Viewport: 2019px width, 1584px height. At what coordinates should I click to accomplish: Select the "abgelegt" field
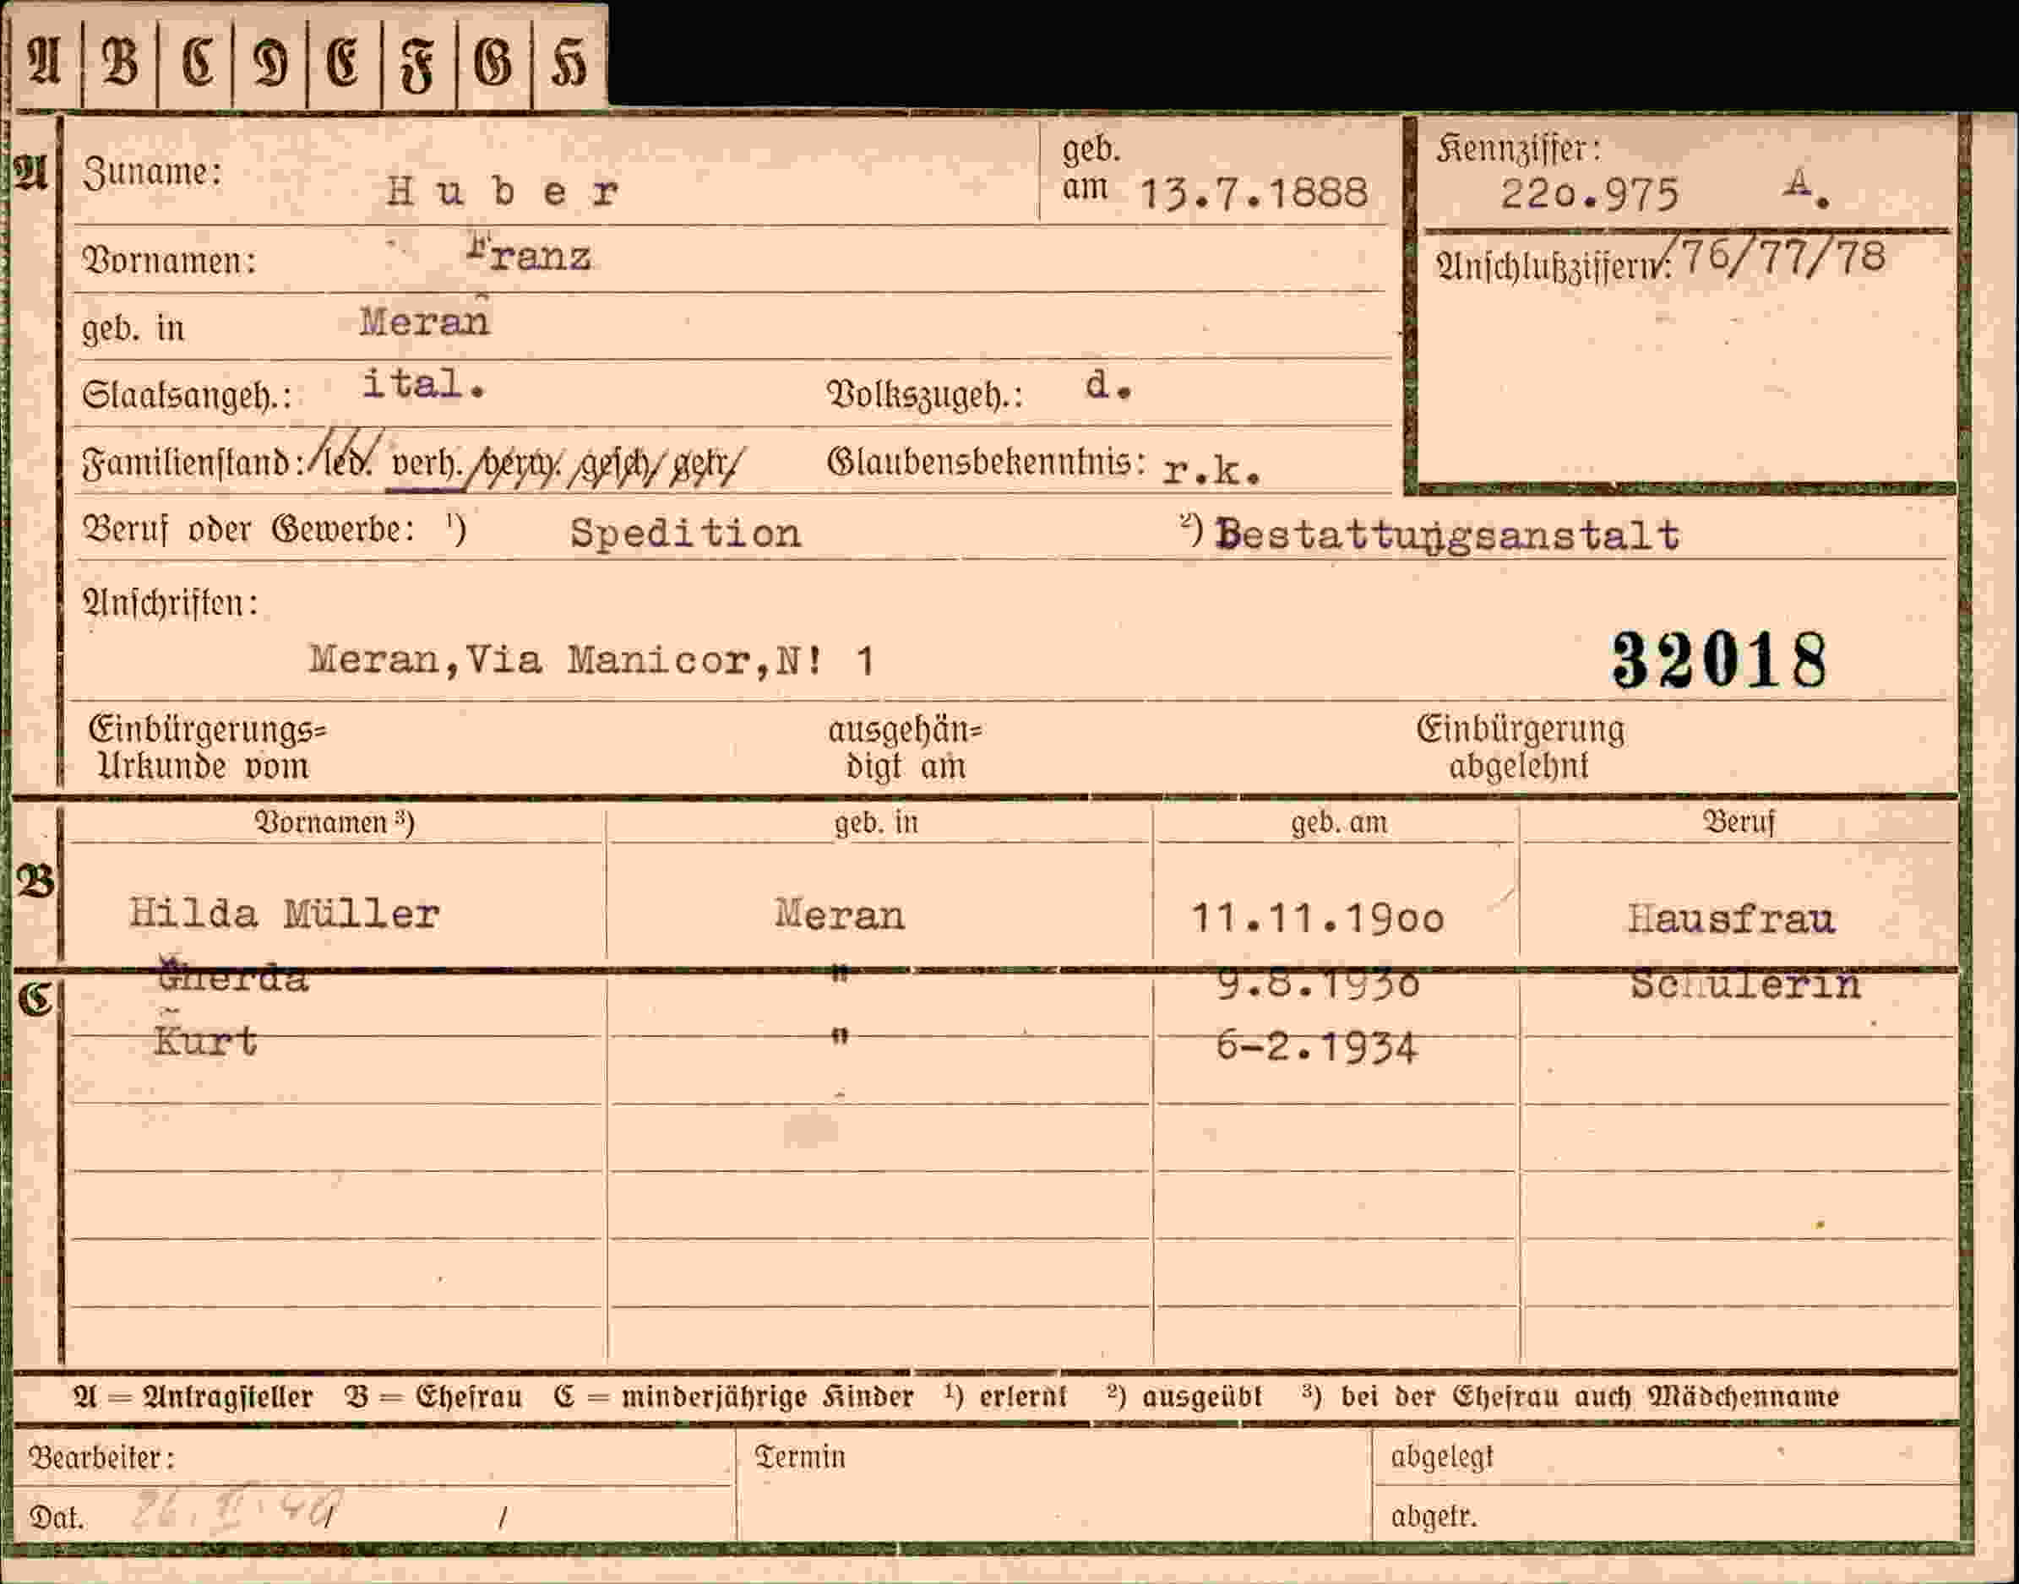(x=1667, y=1458)
